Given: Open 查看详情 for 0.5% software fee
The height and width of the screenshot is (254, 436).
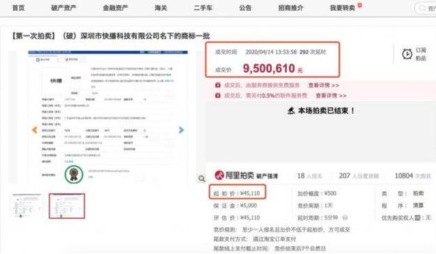Looking at the screenshot, I should (x=331, y=95).
